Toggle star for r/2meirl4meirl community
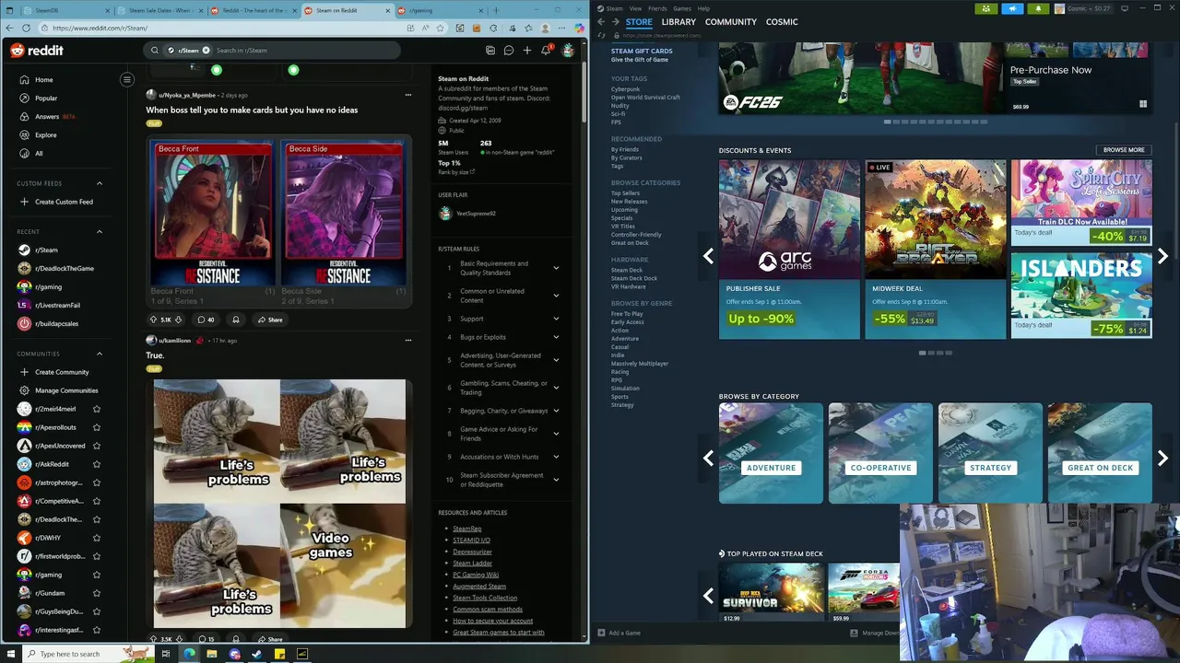Image resolution: width=1180 pixels, height=663 pixels. coord(97,409)
